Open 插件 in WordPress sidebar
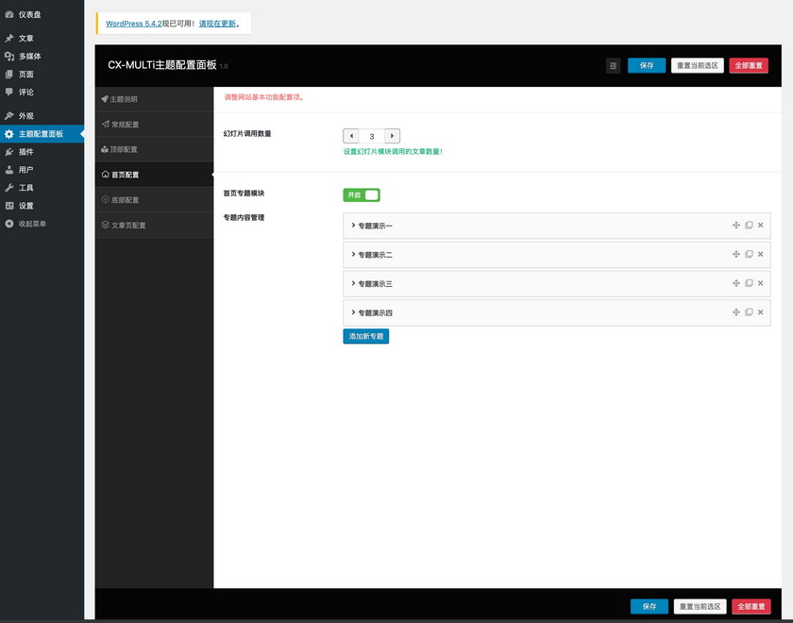Viewport: 793px width, 623px height. (25, 151)
